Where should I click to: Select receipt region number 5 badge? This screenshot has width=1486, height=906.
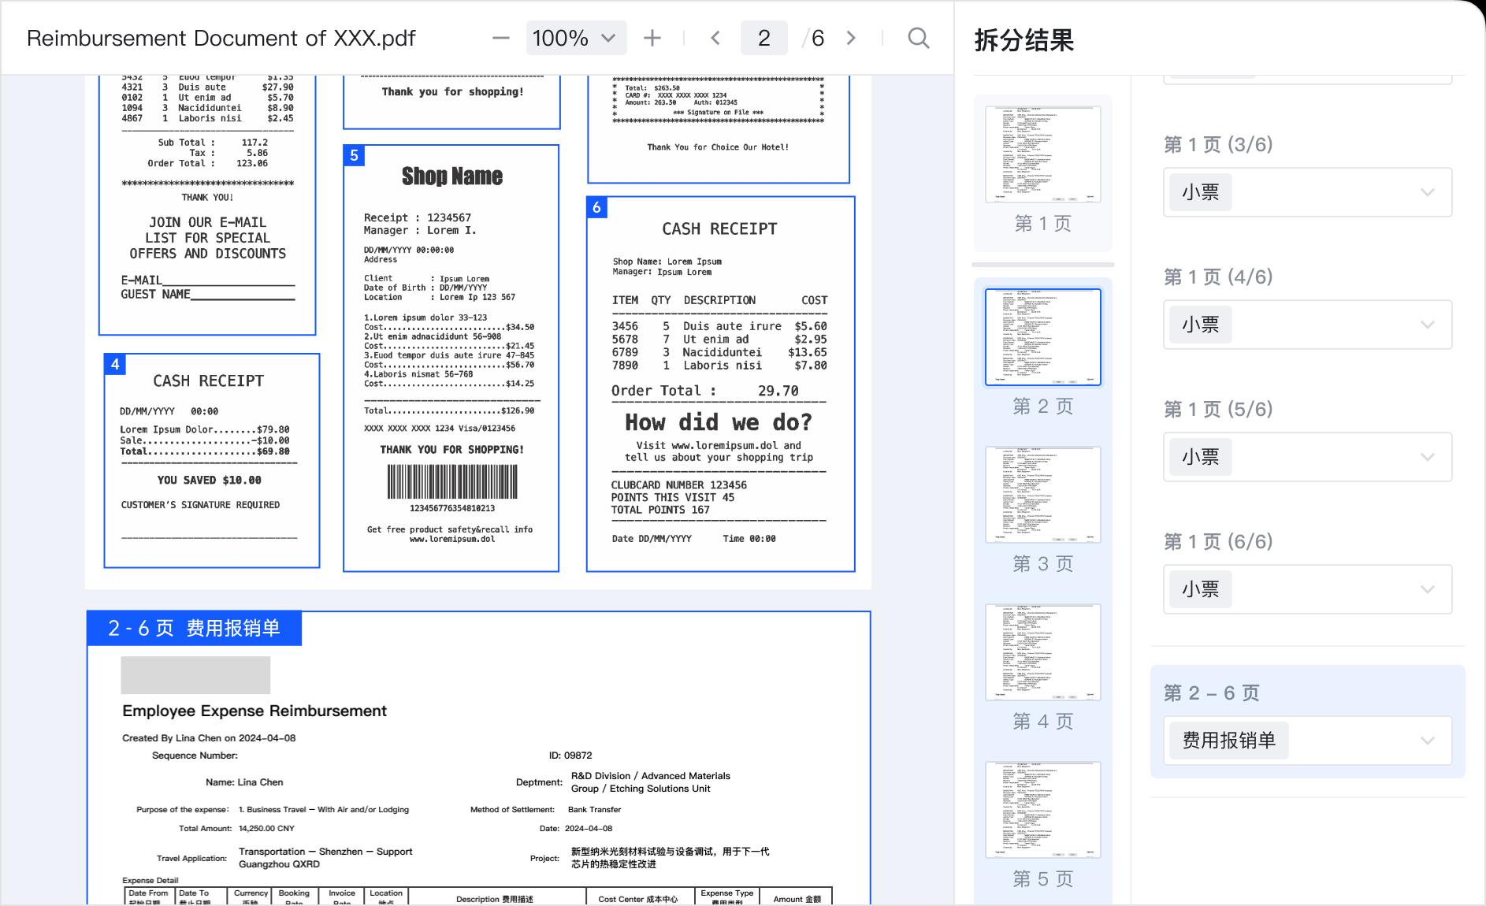point(354,155)
